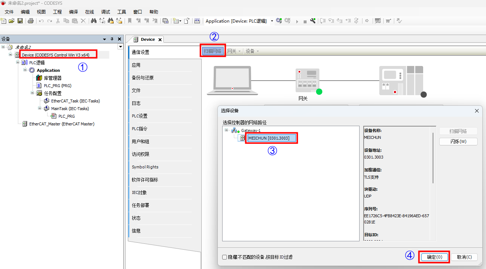Click the 确定(O) button
Image resolution: width=486 pixels, height=269 pixels.
434,257
